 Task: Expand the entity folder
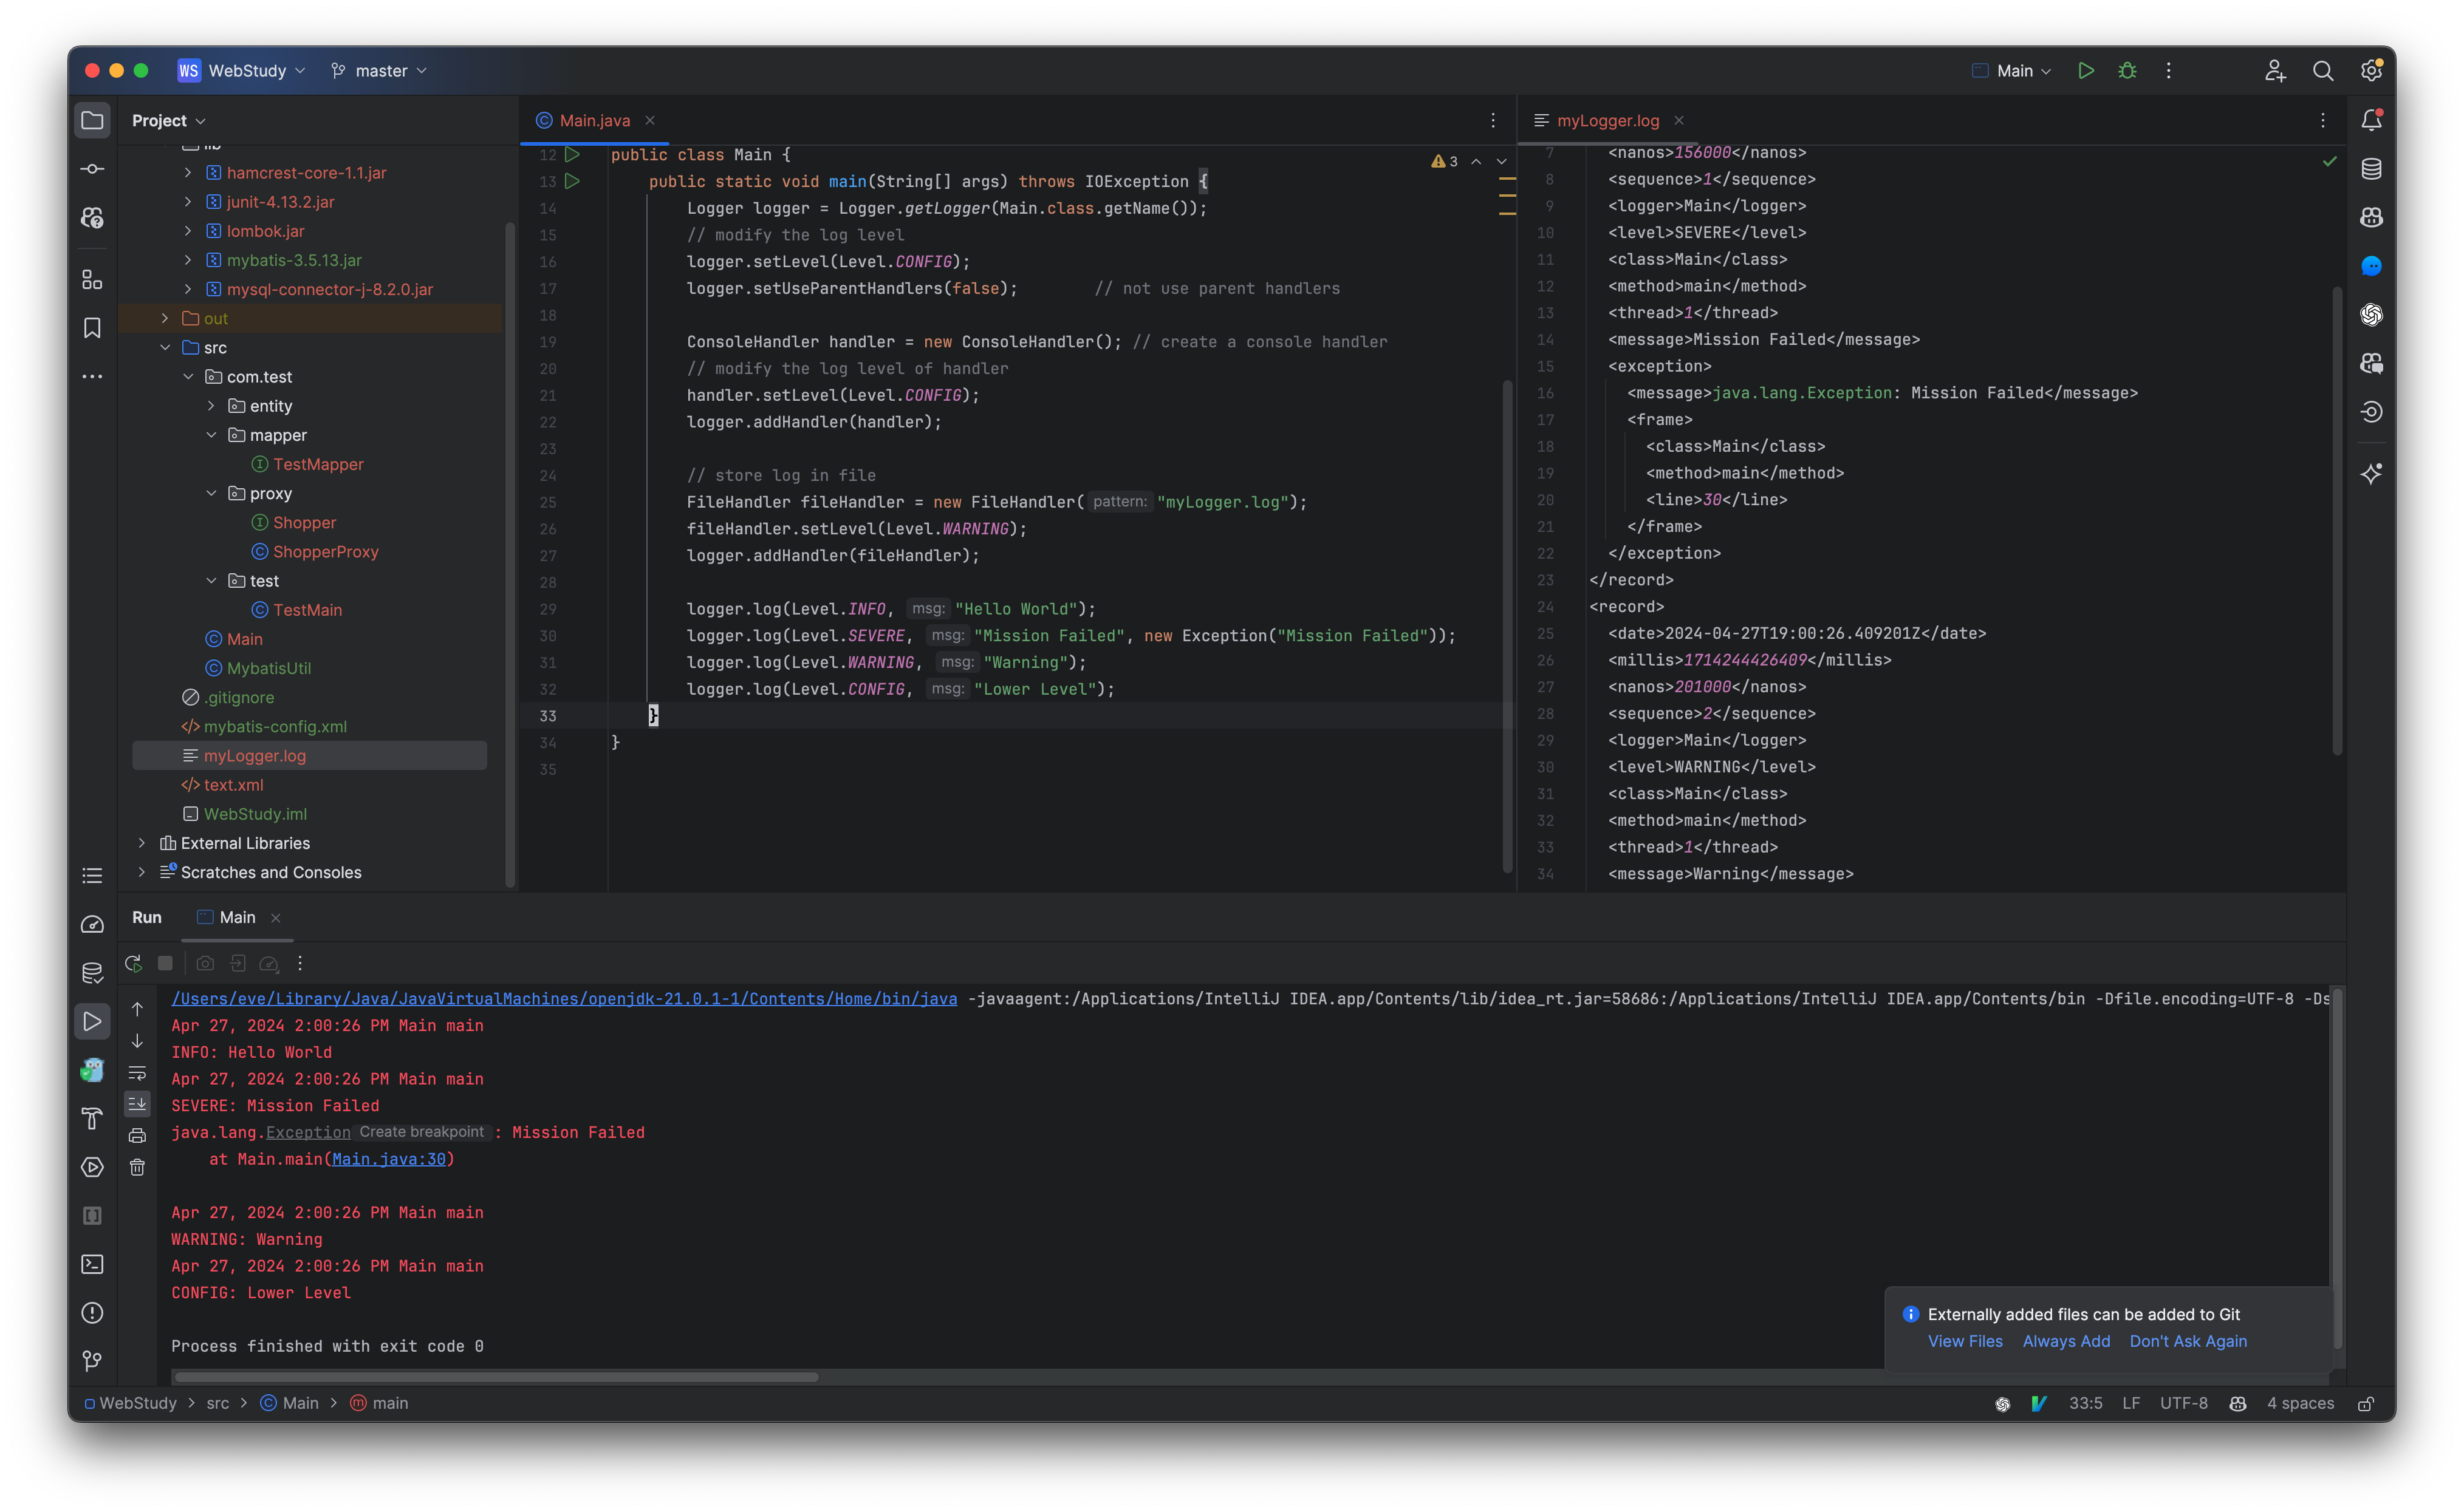point(211,406)
